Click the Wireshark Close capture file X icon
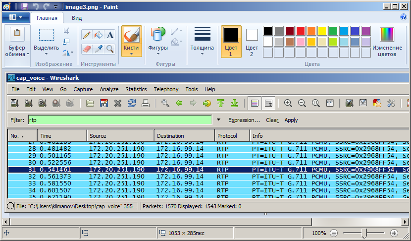Image resolution: width=411 pixels, height=241 pixels. click(118, 103)
